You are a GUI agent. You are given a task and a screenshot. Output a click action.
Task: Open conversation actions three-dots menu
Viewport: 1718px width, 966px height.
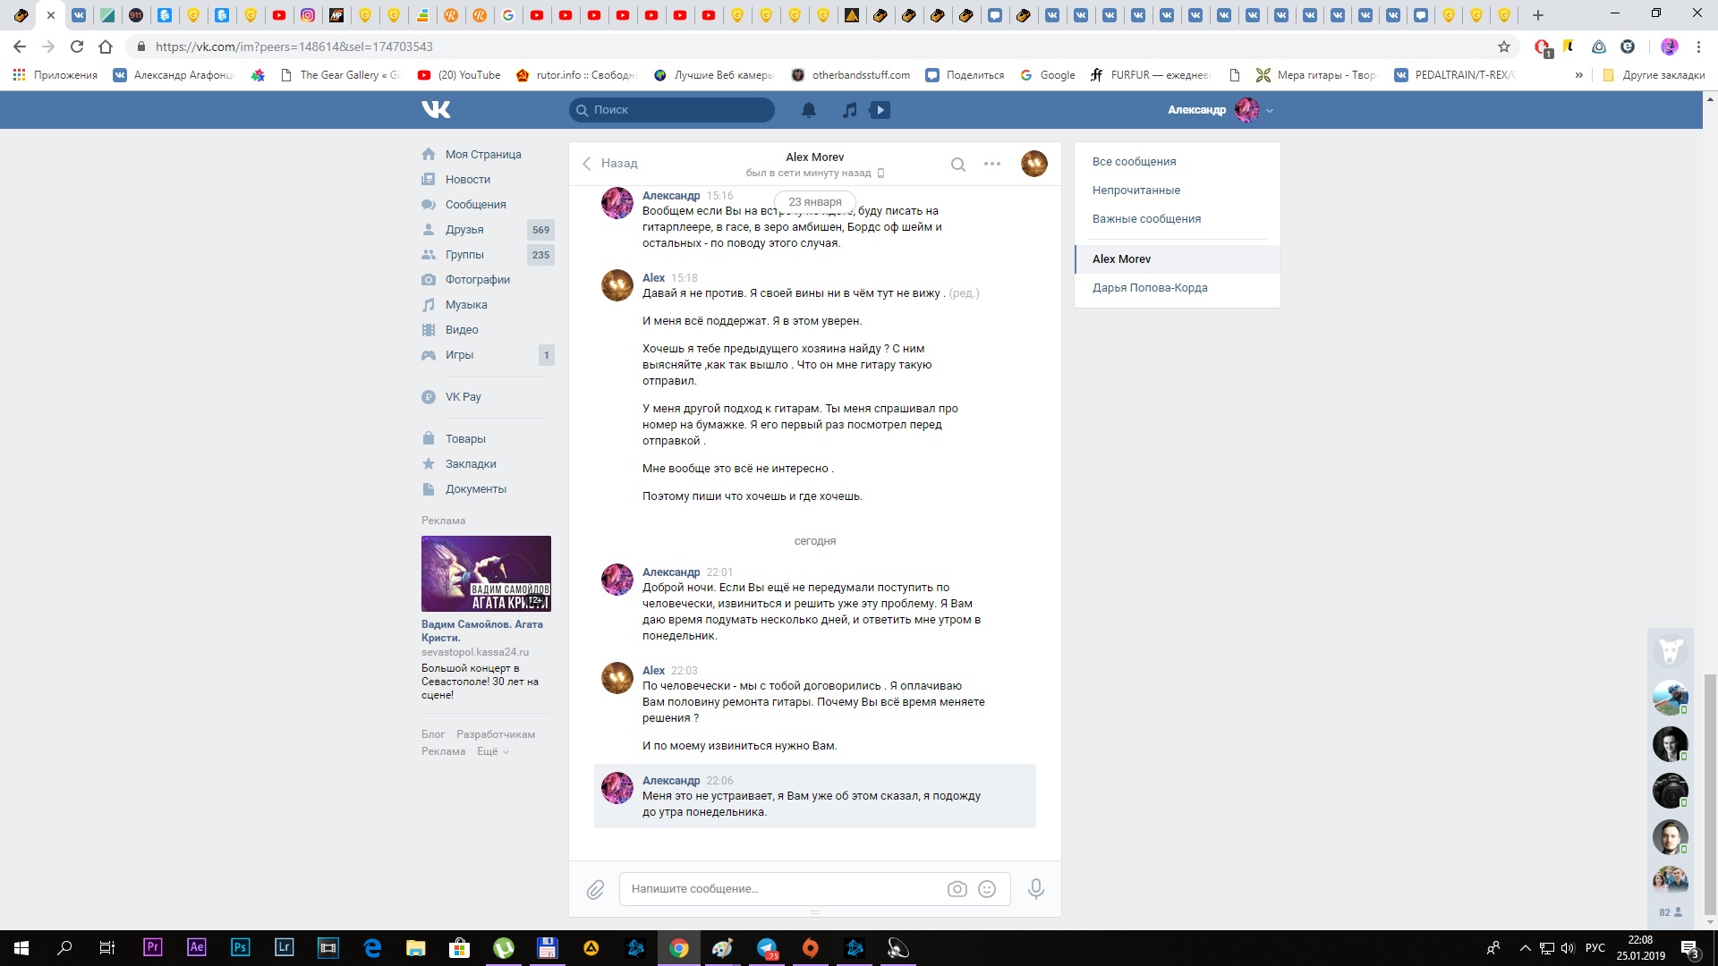click(992, 164)
